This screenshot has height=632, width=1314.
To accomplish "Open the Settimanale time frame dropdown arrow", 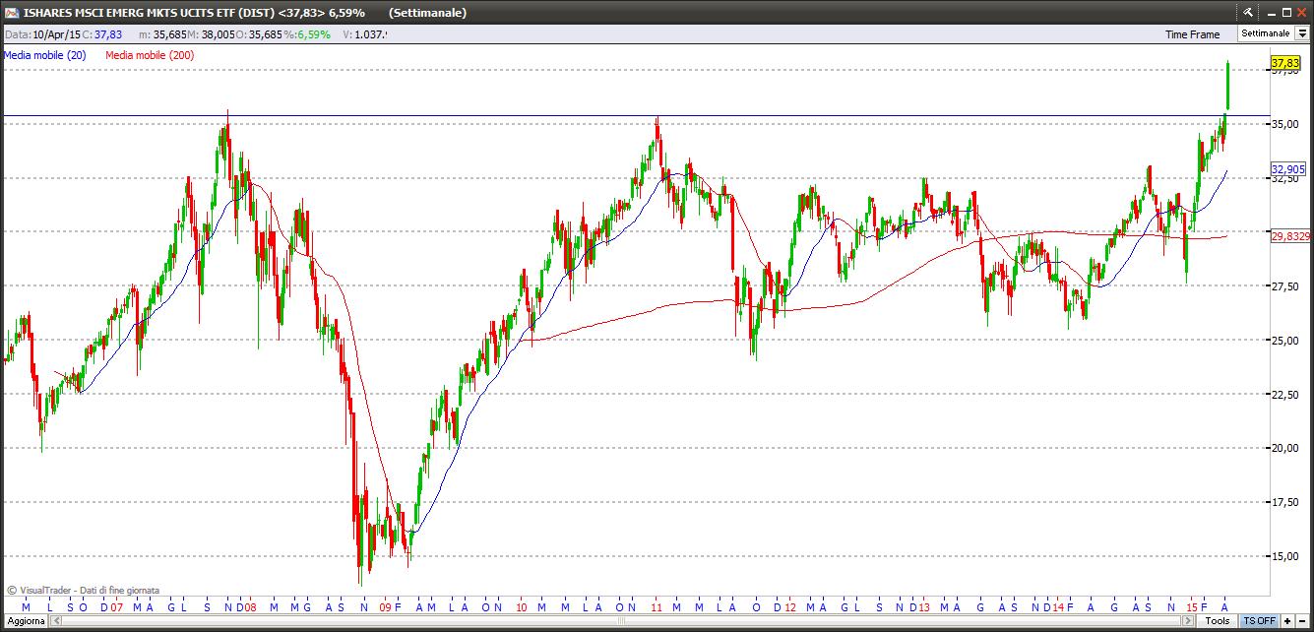I will 1302,33.
